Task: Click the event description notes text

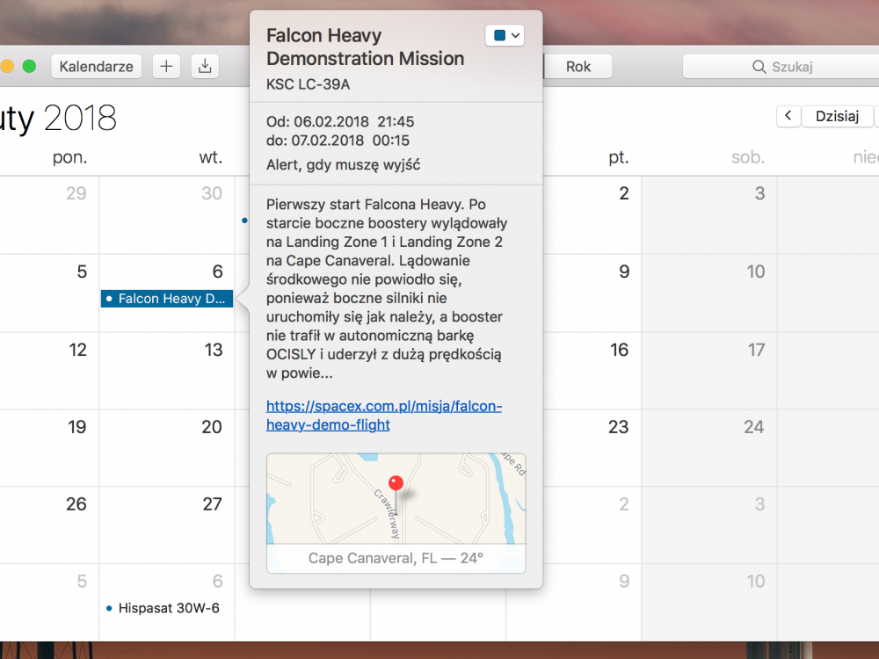Action: (x=387, y=289)
